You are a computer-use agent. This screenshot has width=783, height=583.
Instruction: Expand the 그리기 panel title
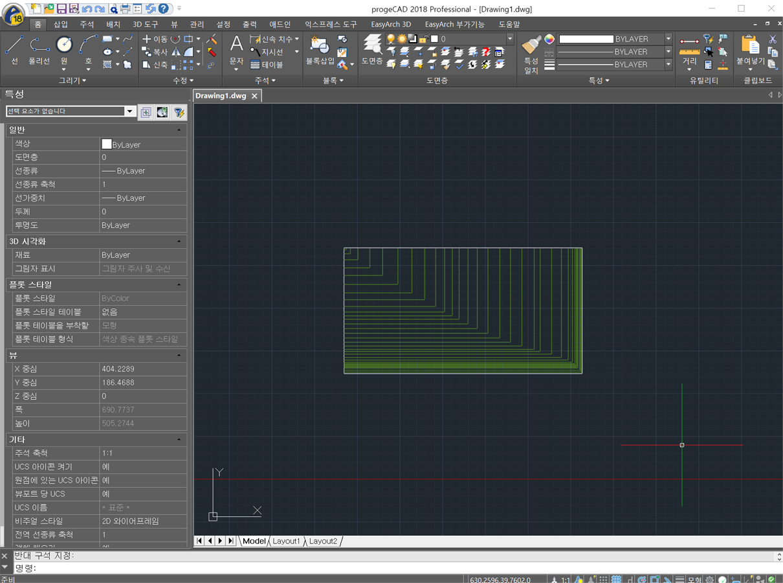coord(72,80)
